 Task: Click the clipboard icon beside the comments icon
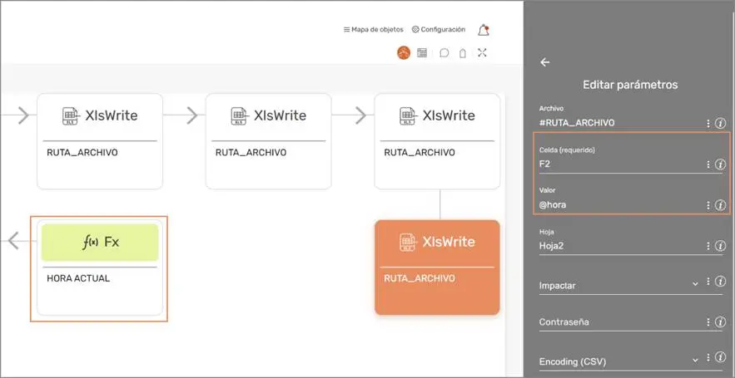pos(463,53)
